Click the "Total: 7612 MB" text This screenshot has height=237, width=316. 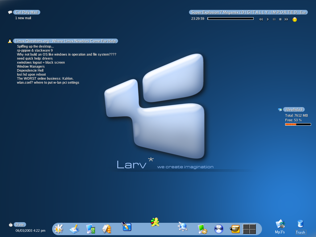[x=297, y=115]
